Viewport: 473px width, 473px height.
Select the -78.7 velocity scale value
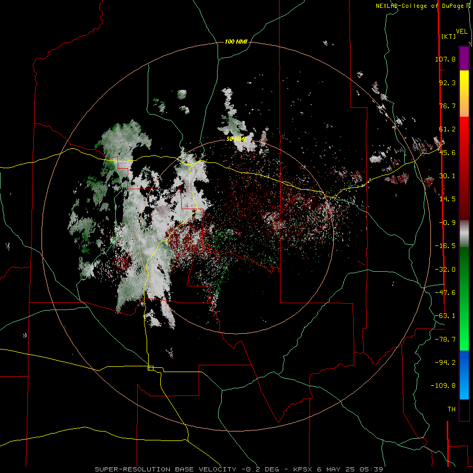click(x=445, y=340)
